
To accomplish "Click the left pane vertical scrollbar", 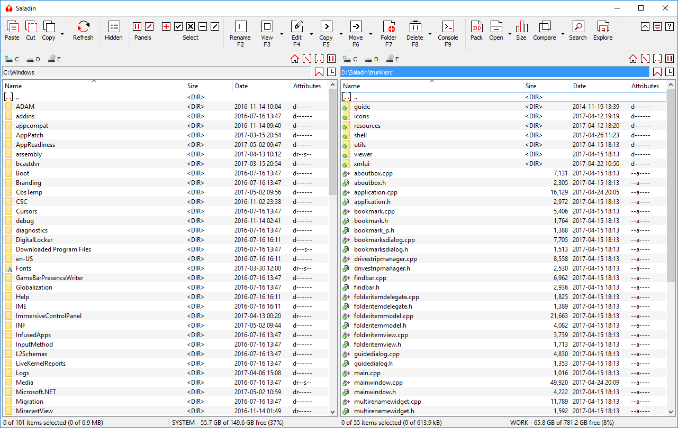I will (x=333, y=248).
